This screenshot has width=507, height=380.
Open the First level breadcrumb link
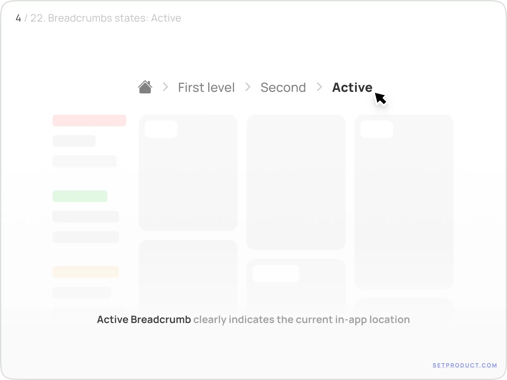pos(206,87)
